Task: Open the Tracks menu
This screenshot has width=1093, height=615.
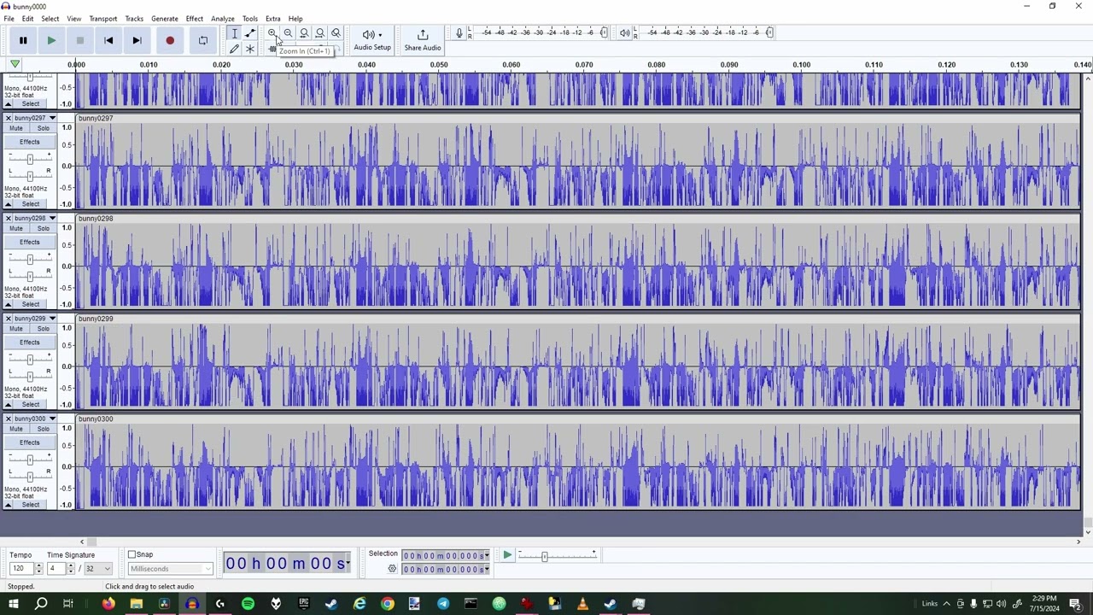Action: pyautogui.click(x=134, y=18)
